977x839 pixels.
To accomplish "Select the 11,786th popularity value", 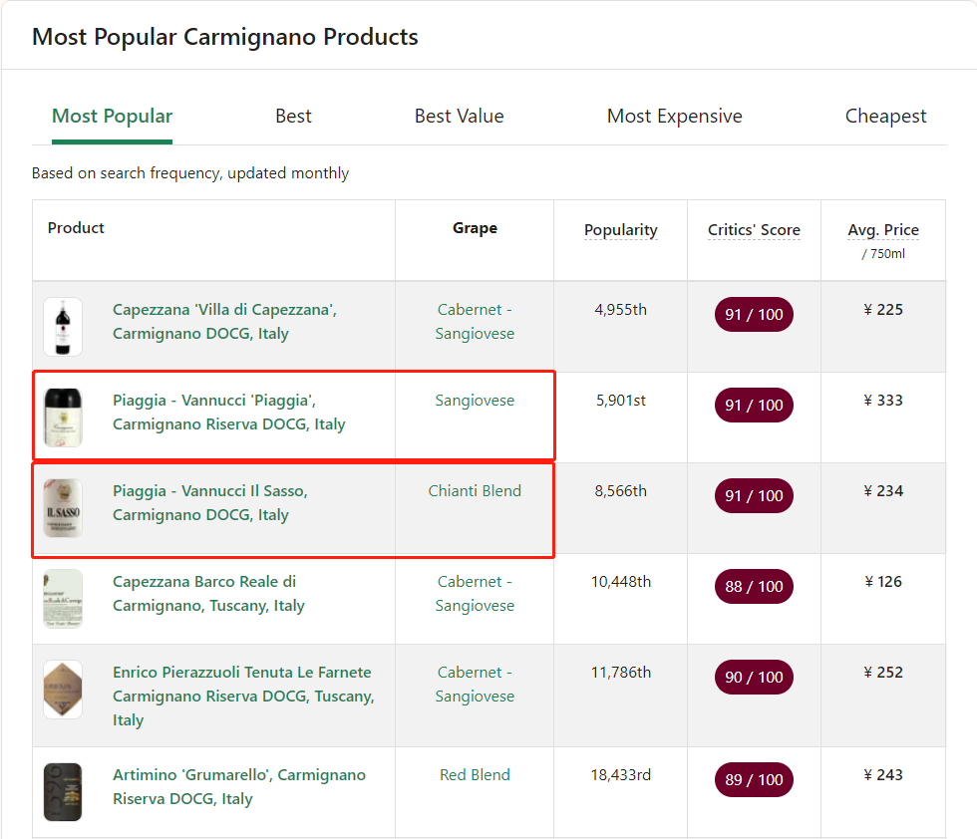I will [620, 672].
